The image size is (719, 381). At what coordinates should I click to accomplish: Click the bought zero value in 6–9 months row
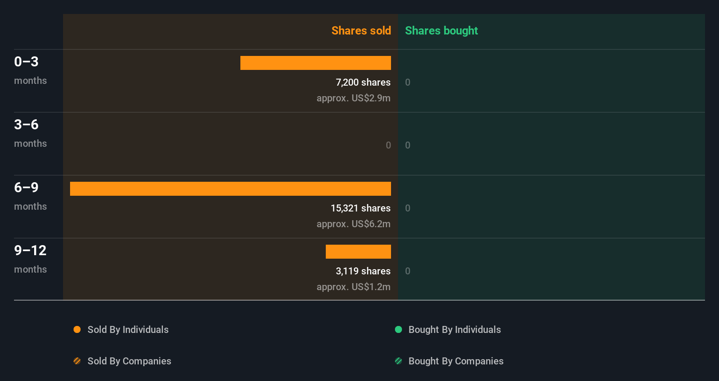pos(408,208)
